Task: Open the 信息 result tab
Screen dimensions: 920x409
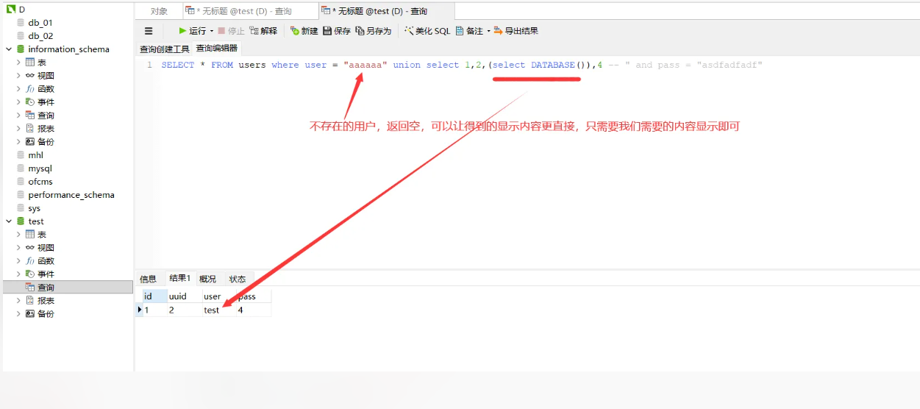Action: point(149,279)
